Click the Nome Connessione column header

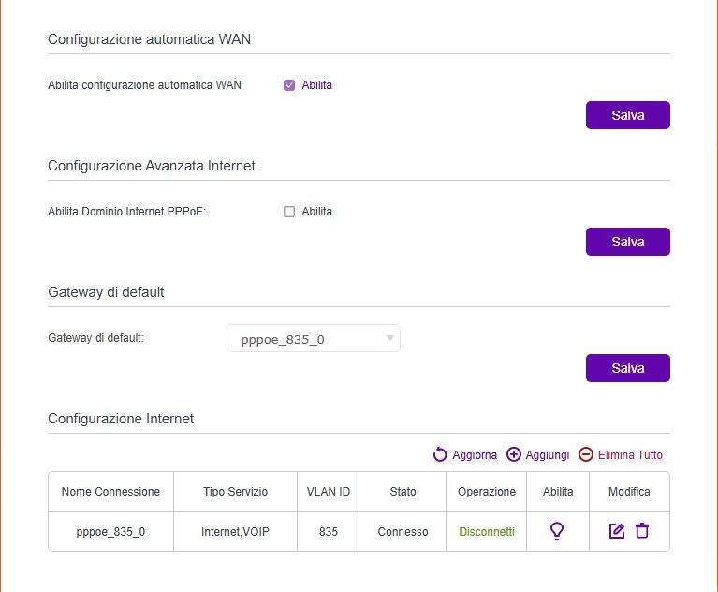[x=110, y=492]
